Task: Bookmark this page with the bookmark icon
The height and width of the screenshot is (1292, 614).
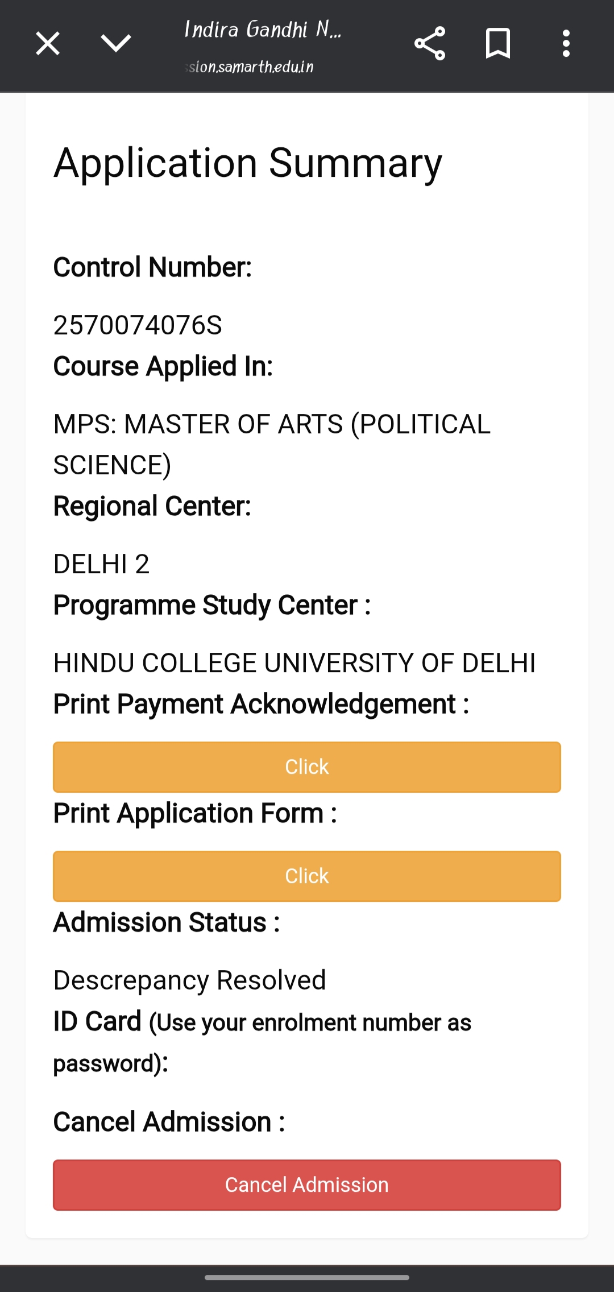Action: (x=498, y=43)
